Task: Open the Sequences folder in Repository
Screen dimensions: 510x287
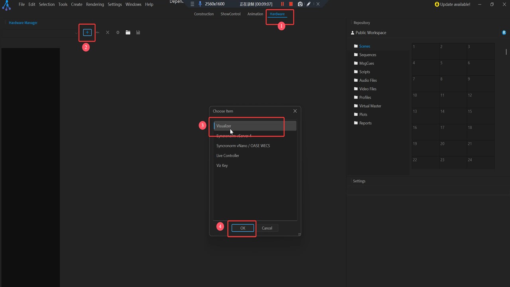Action: pos(367,55)
